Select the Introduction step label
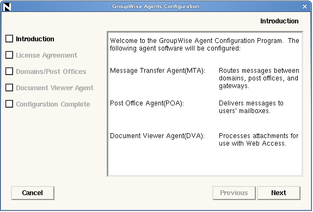 (35, 39)
